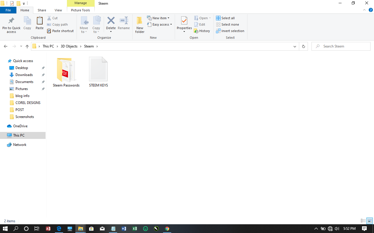This screenshot has height=233, width=374.
Task: Expand the New item dropdown
Action: [x=159, y=18]
